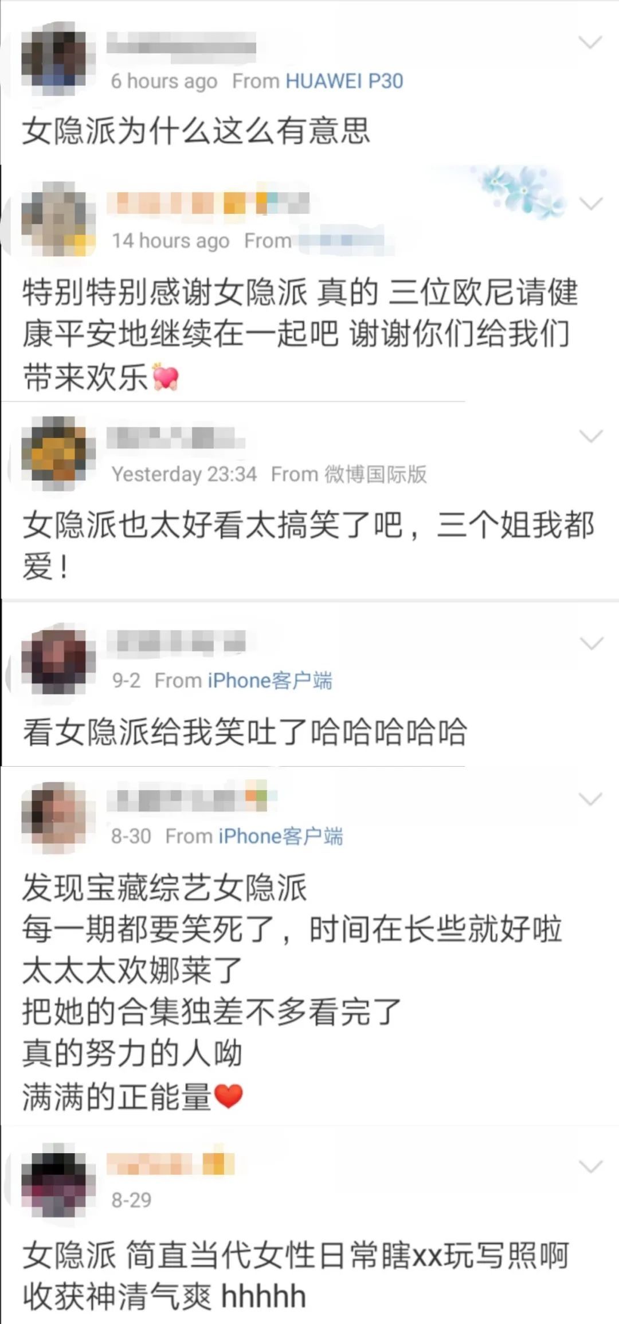Expand chevron on the 9-2 comment

(591, 643)
